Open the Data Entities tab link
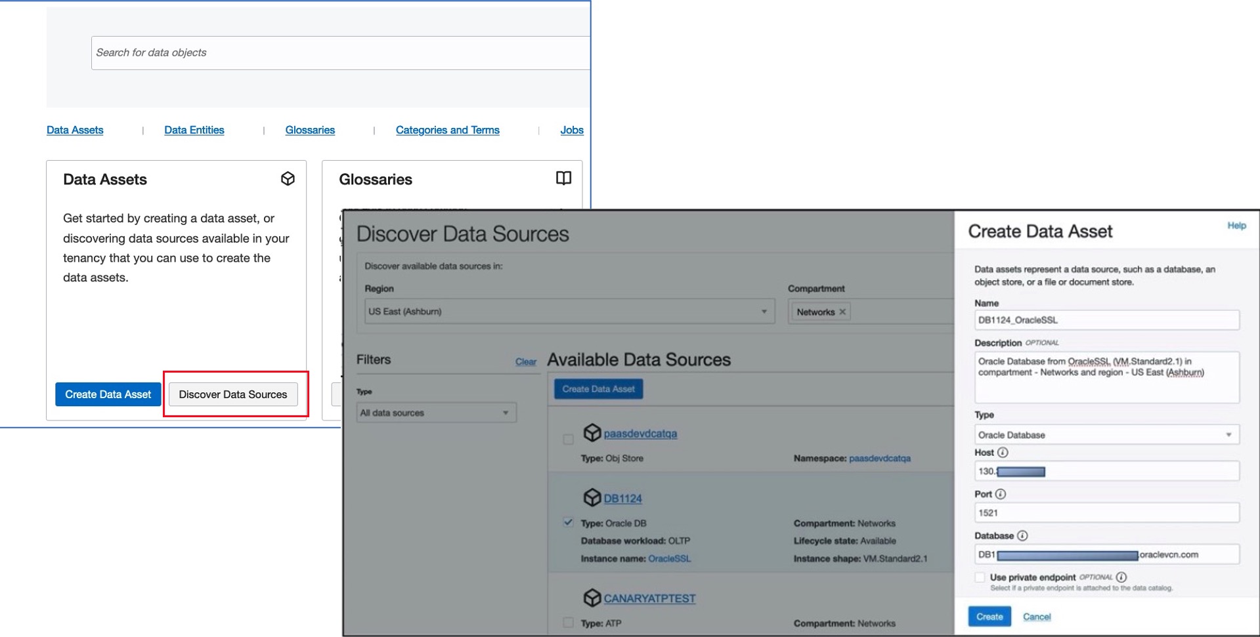This screenshot has height=637, width=1260. (194, 130)
